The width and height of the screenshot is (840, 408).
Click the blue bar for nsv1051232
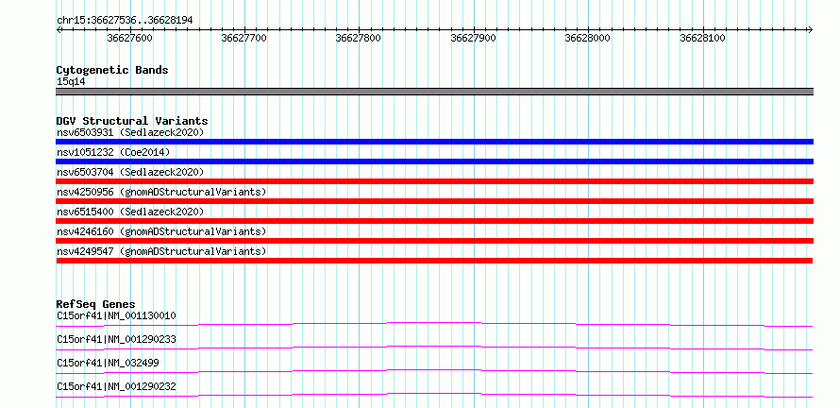coord(434,161)
